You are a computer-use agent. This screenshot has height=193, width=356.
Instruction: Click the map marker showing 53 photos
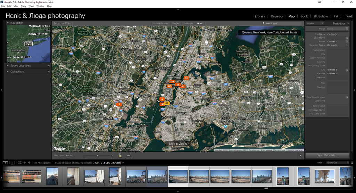tap(183, 86)
